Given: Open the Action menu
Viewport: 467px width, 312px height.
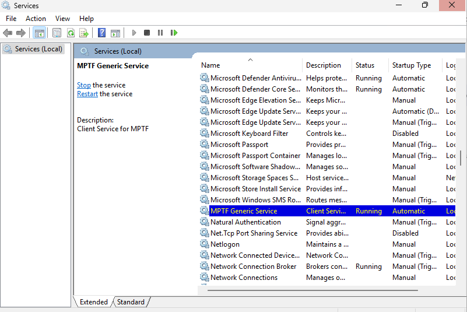Looking at the screenshot, I should point(36,19).
